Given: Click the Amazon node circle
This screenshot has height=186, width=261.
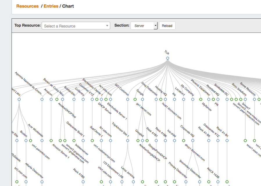Looking at the screenshot, I should (x=51, y=99).
